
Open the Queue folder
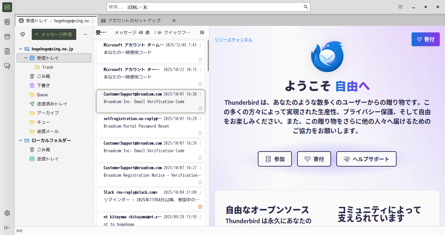(54, 95)
